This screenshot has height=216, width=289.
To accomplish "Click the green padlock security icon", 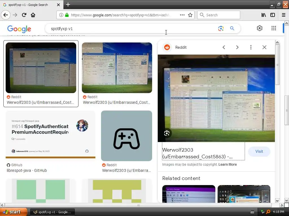I will pos(67,15).
